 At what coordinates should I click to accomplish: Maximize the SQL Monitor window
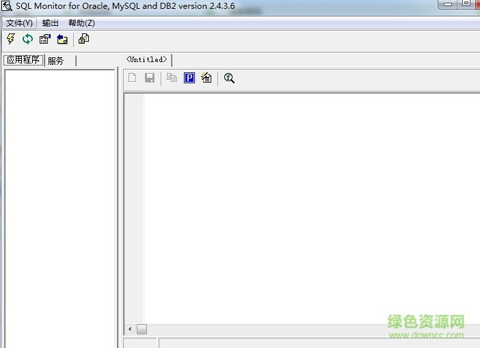tap(466, 3)
